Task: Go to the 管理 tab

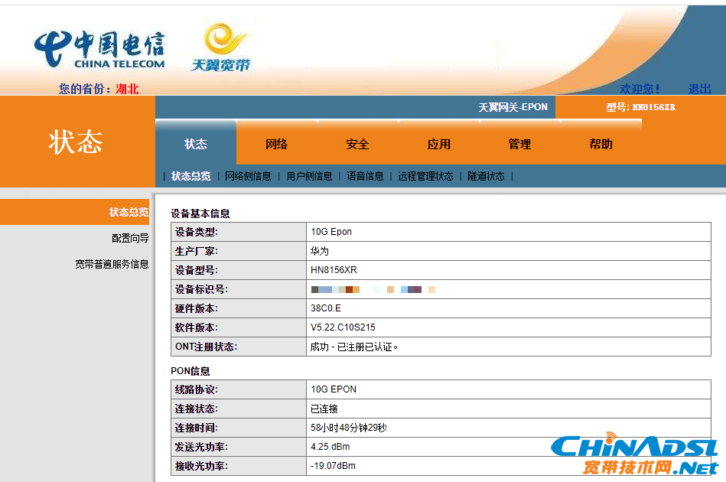Action: coord(519,144)
